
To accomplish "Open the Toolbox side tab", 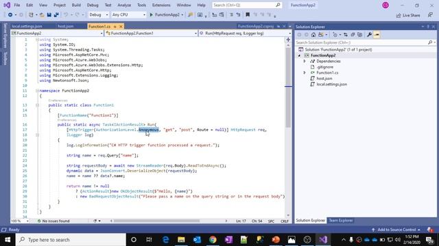I will (5, 58).
